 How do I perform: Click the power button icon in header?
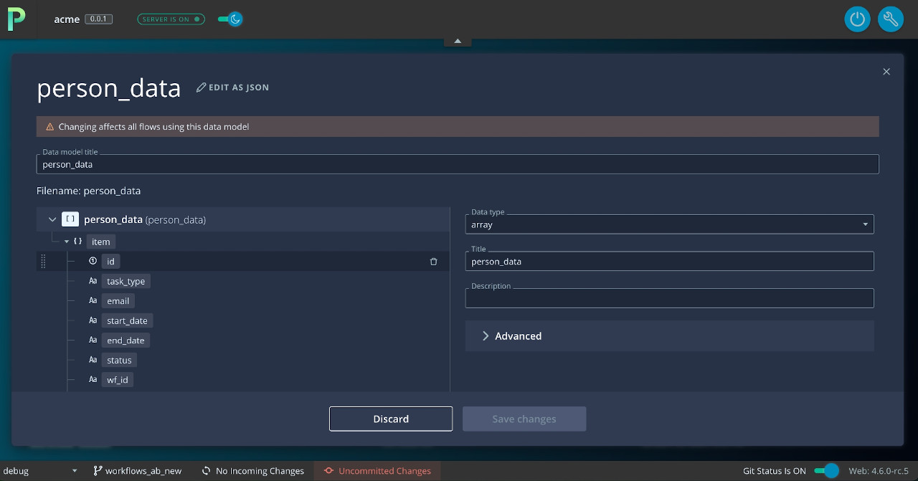point(857,19)
